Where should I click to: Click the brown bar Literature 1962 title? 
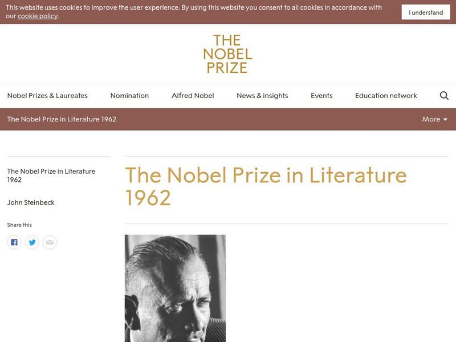point(62,119)
